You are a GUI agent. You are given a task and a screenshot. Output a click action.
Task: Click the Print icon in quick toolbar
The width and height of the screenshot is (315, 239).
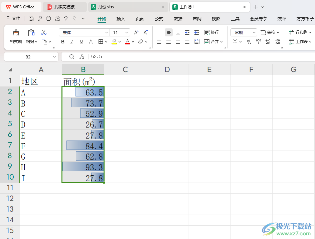pyautogui.click(x=48, y=19)
